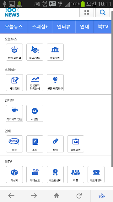113x202 pixels.
Task: Open 작가와의 만남 coffee cup icon
Action: click(14, 113)
